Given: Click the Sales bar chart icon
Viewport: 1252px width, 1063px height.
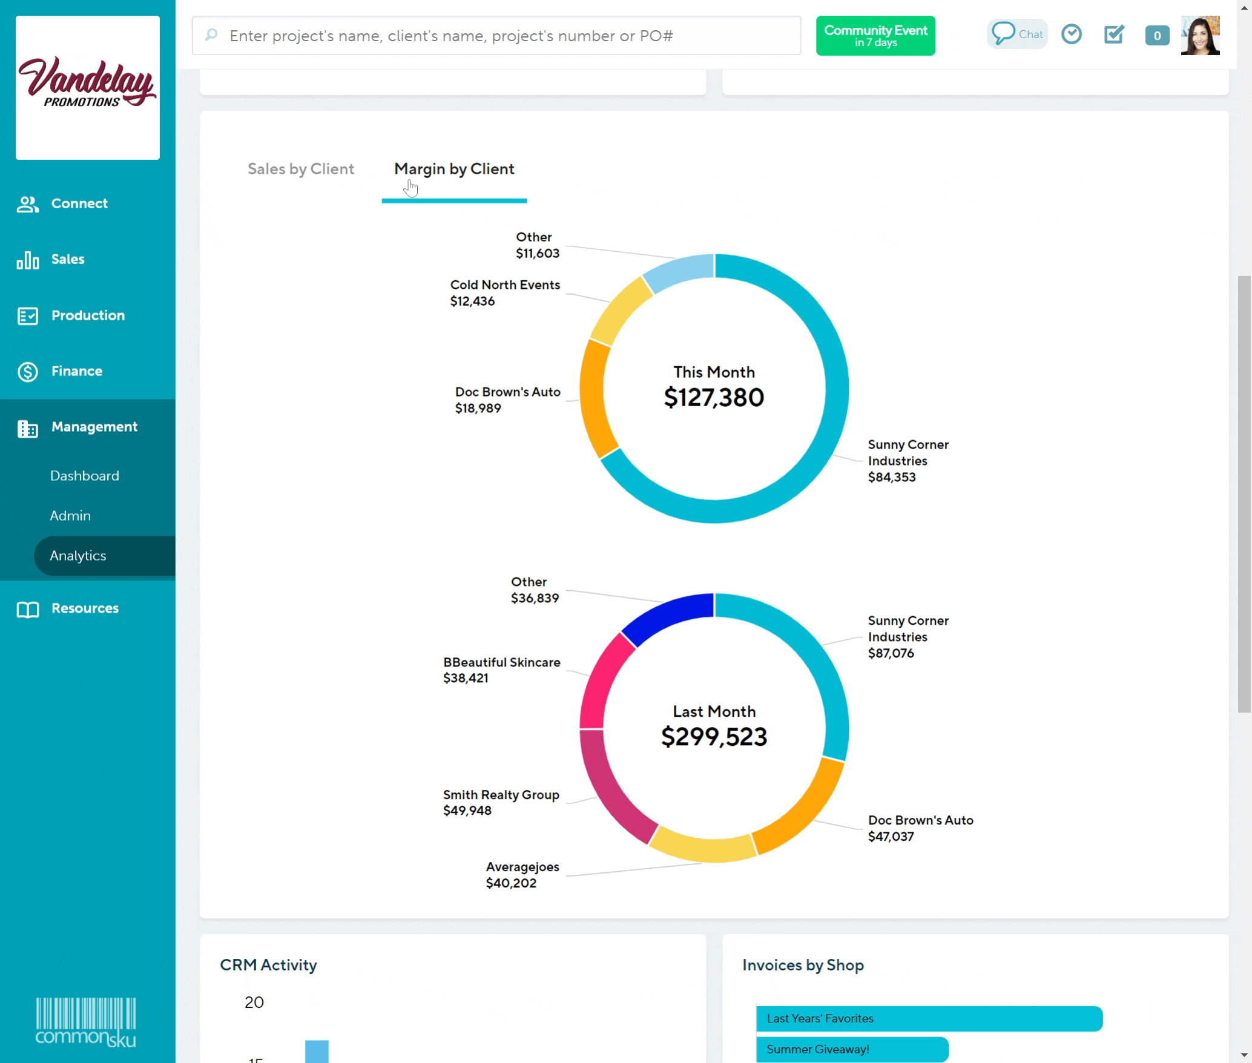Looking at the screenshot, I should pos(27,260).
